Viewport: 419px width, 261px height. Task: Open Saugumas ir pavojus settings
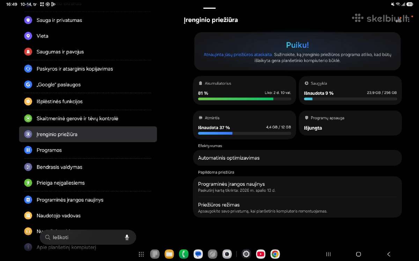(88, 52)
